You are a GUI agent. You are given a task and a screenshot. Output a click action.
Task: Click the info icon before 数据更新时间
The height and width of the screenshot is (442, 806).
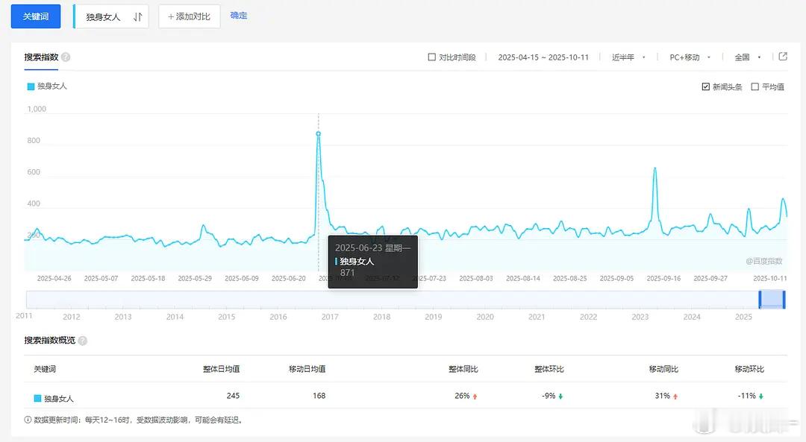(x=28, y=420)
